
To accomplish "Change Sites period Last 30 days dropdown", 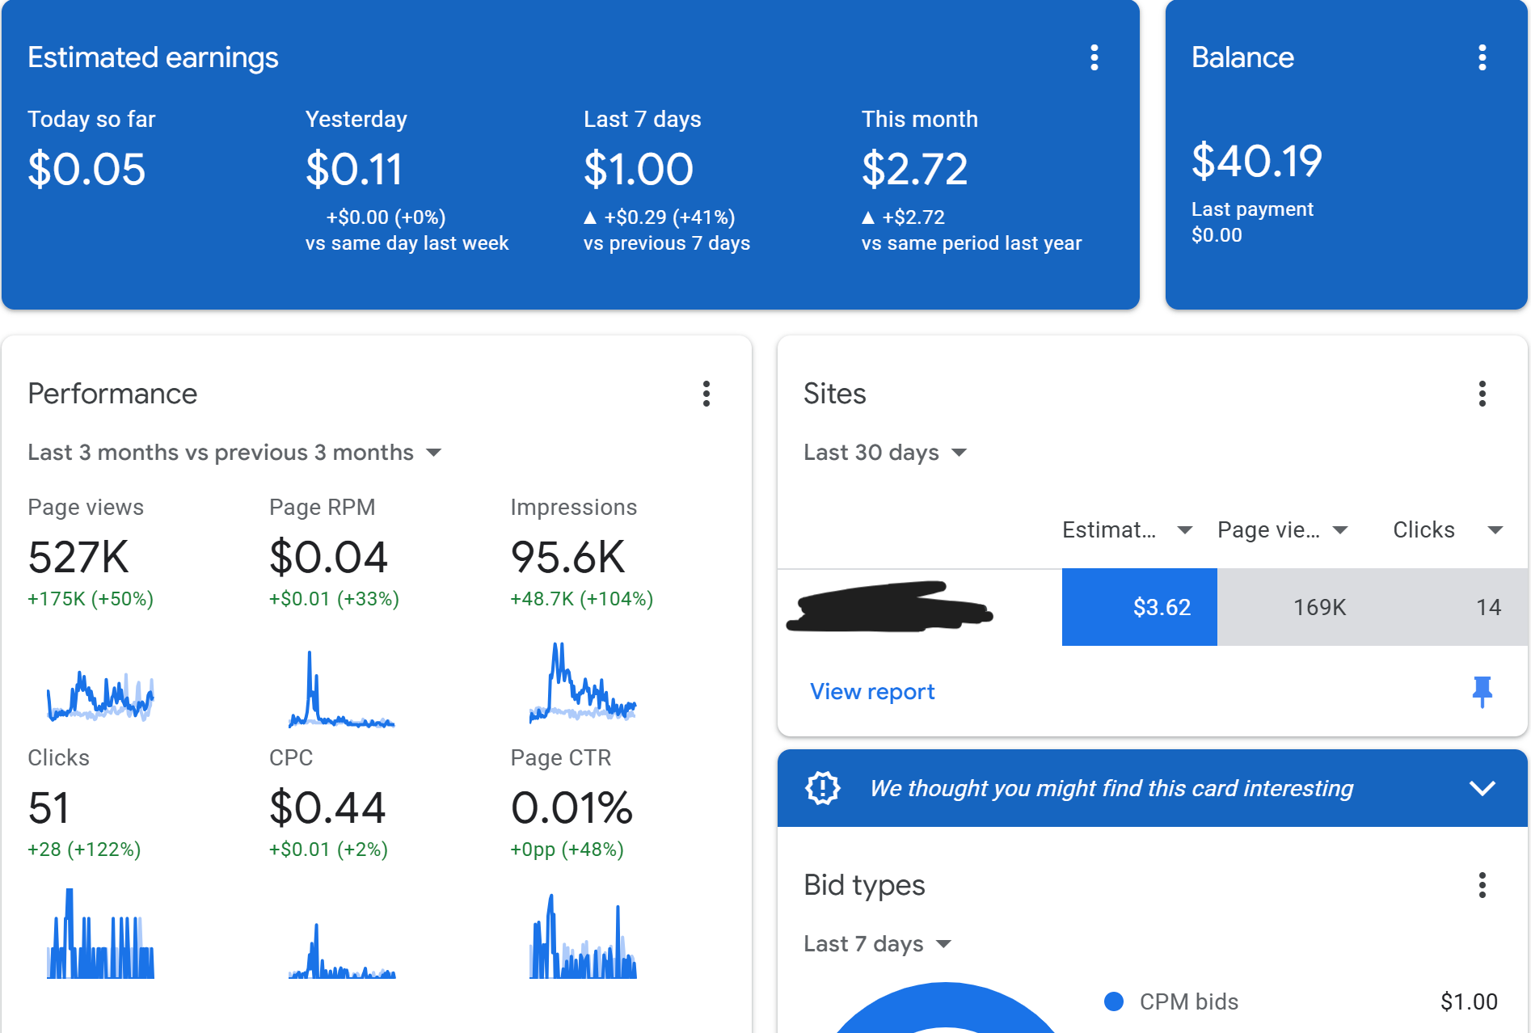I will (885, 452).
